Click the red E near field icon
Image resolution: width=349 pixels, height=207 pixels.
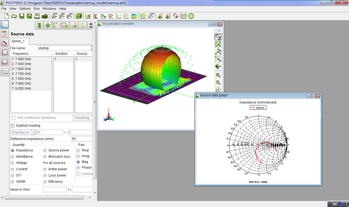pyautogui.click(x=96, y=16)
